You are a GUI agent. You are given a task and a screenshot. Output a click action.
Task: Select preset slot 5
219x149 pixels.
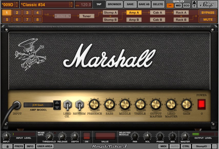point(7,20)
